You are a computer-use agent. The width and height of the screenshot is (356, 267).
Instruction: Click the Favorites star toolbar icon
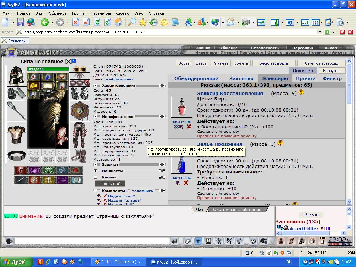143,22
